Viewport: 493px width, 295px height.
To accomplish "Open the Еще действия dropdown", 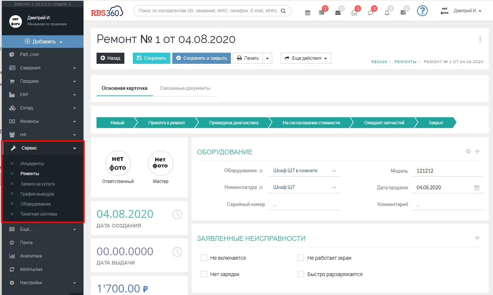I will (306, 58).
